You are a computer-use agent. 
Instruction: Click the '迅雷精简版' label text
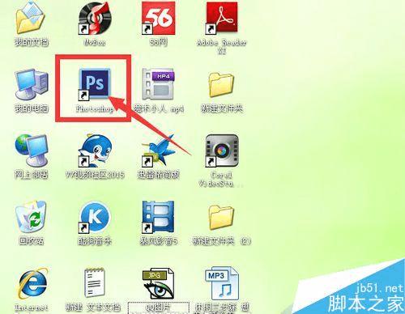point(158,175)
